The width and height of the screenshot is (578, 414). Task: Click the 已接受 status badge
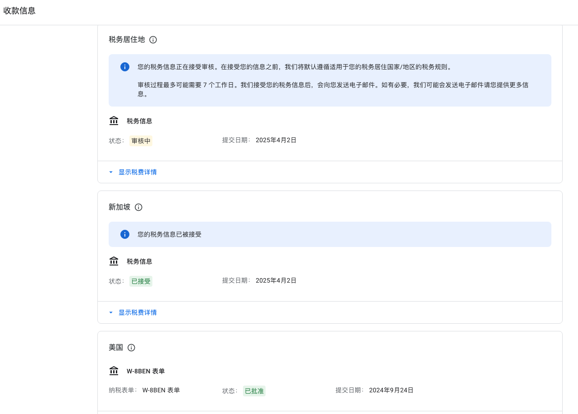click(141, 281)
